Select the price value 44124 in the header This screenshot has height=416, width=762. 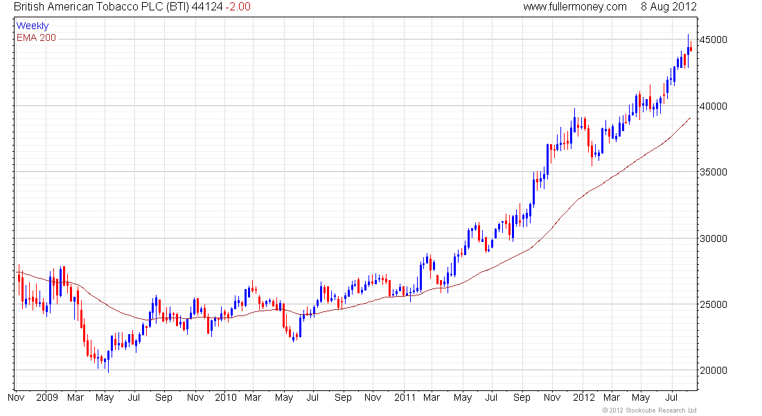tap(207, 7)
